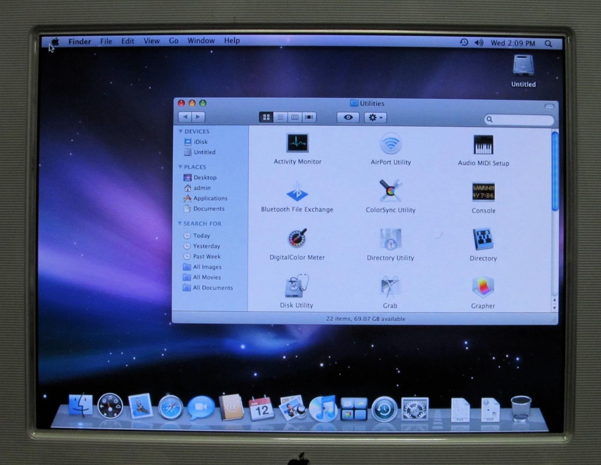
Task: Open Address Book in the Dock
Action: point(231,407)
